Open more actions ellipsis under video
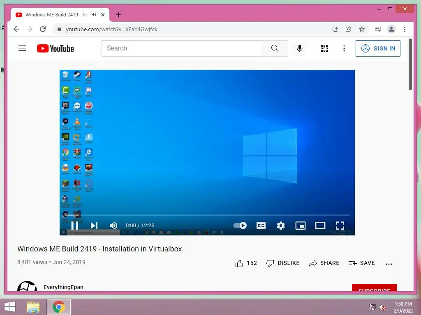 (x=389, y=264)
